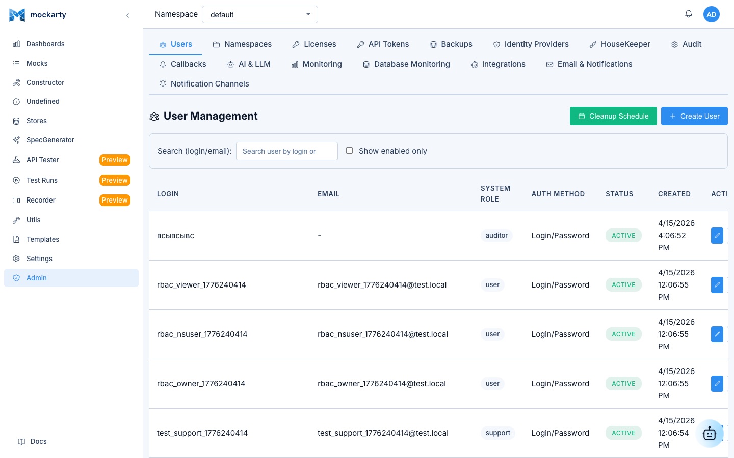734x458 pixels.
Task: Open API Tester in sidebar
Action: (71, 160)
